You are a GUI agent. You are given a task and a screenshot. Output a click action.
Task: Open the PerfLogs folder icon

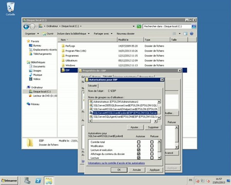(63, 46)
